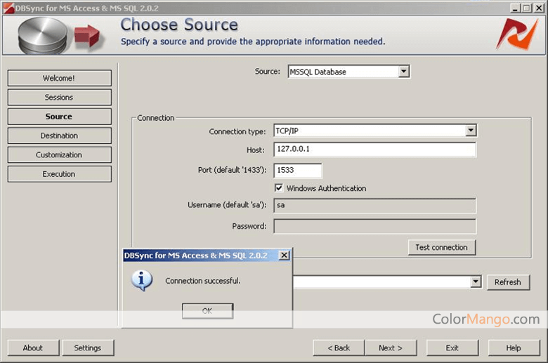Minimize the DBSync window
The image size is (548, 363).
pos(514,8)
